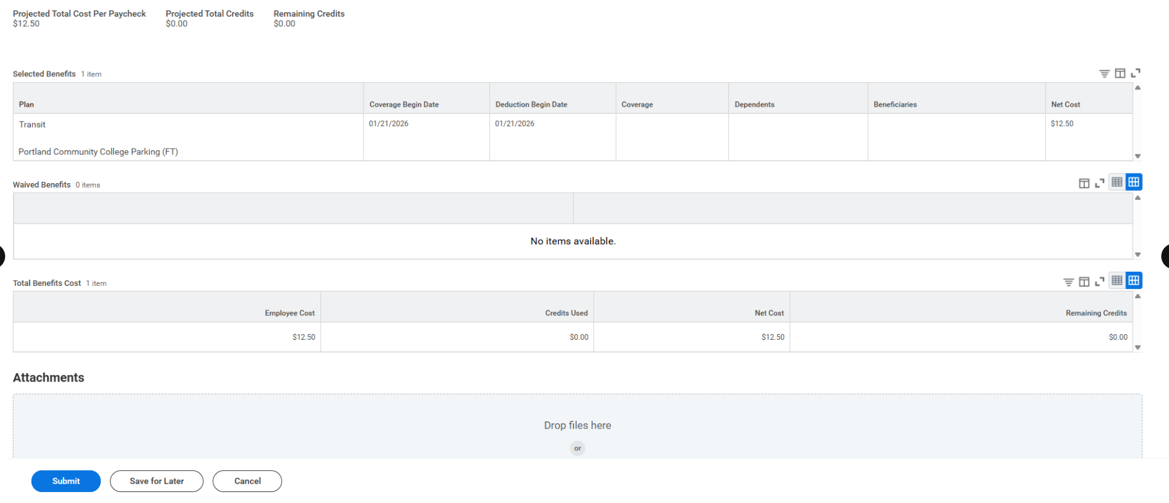
Task: Click $0.00 in Remaining Credits table cell
Action: click(x=1118, y=337)
